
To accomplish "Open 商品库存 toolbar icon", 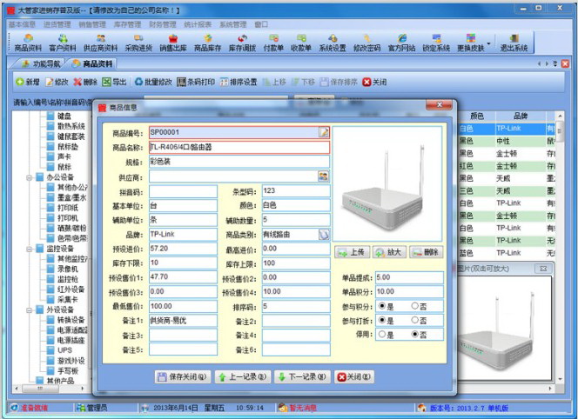I will click(x=207, y=43).
